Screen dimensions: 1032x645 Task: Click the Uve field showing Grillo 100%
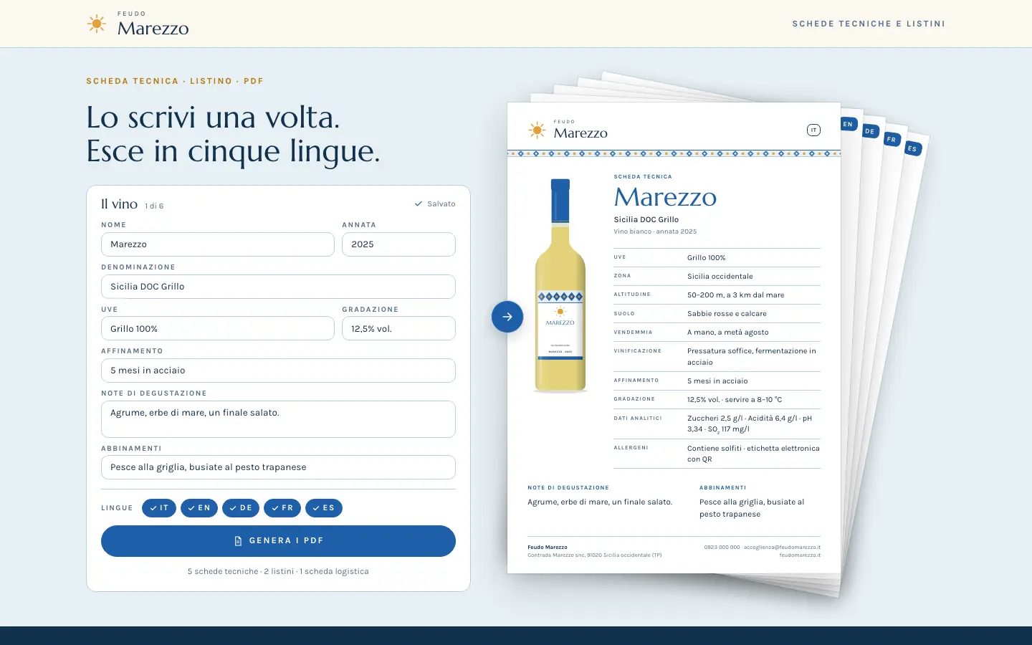coord(218,328)
